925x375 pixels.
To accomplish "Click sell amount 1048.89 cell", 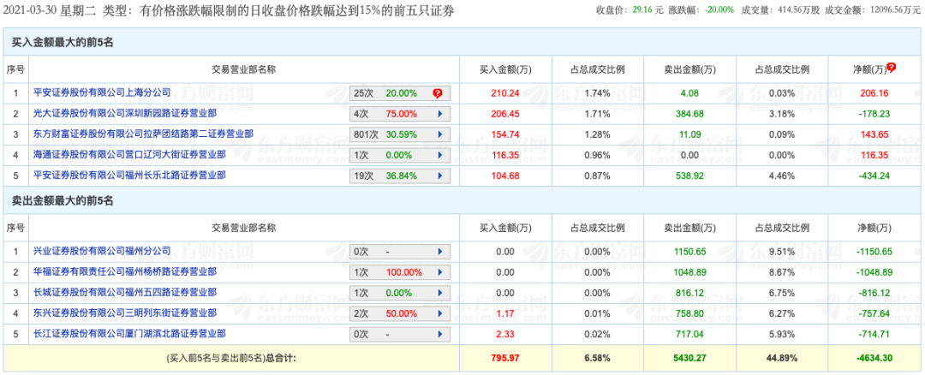I will (x=689, y=272).
